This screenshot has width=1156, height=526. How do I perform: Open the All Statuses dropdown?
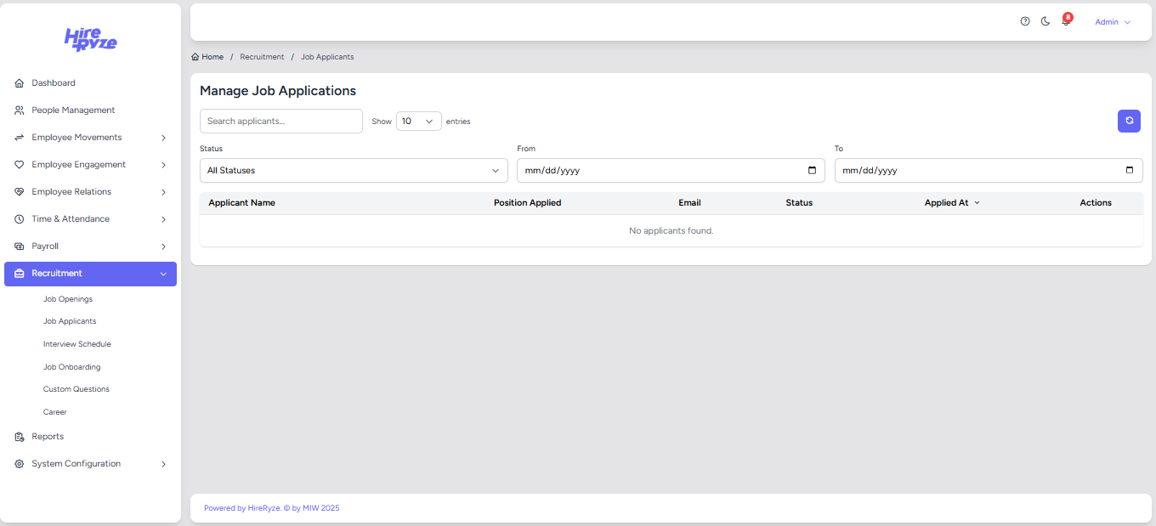(353, 171)
